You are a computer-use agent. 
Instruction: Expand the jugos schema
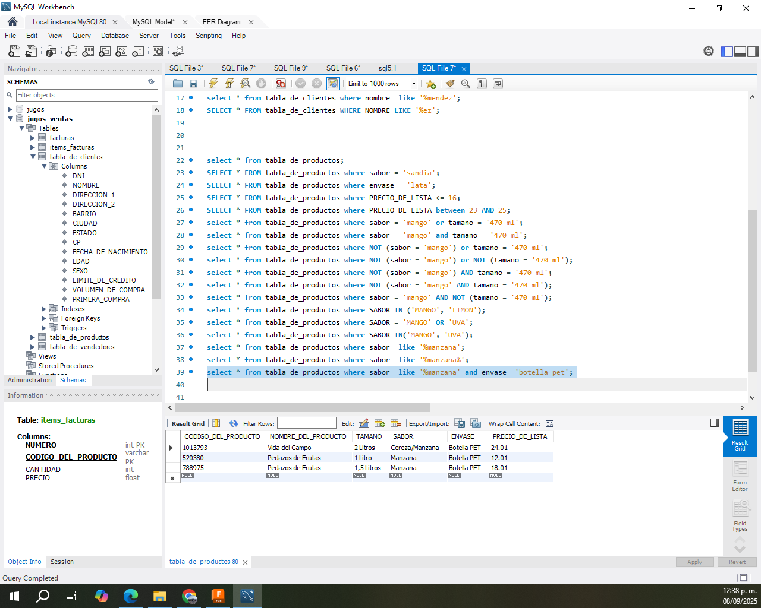(x=10, y=109)
